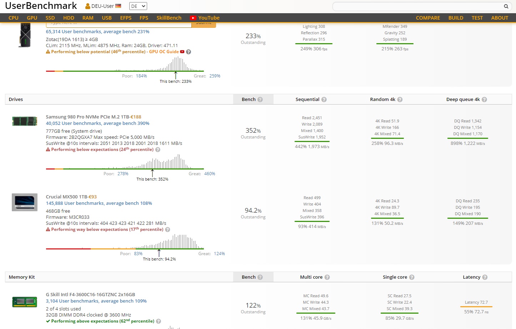Click help icon next to Deep queue 4k

tap(484, 100)
